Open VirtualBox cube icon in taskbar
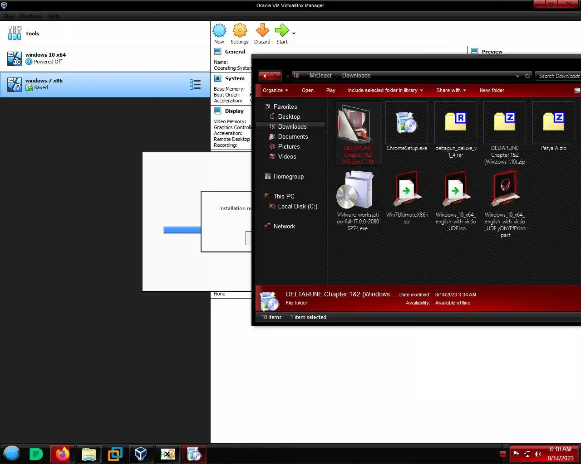The height and width of the screenshot is (464, 581). [x=141, y=454]
